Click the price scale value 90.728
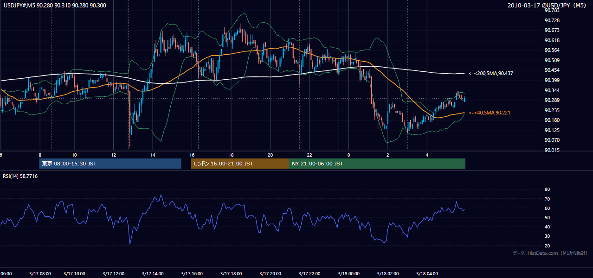Screen dimensions: 593x278 point(552,20)
